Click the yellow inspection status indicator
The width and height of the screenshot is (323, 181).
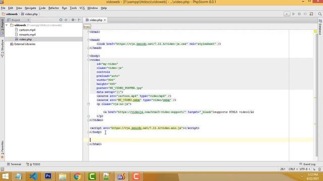[x=315, y=31]
